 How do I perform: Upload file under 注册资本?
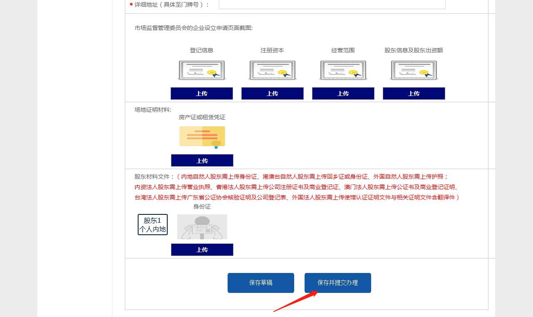(x=273, y=93)
